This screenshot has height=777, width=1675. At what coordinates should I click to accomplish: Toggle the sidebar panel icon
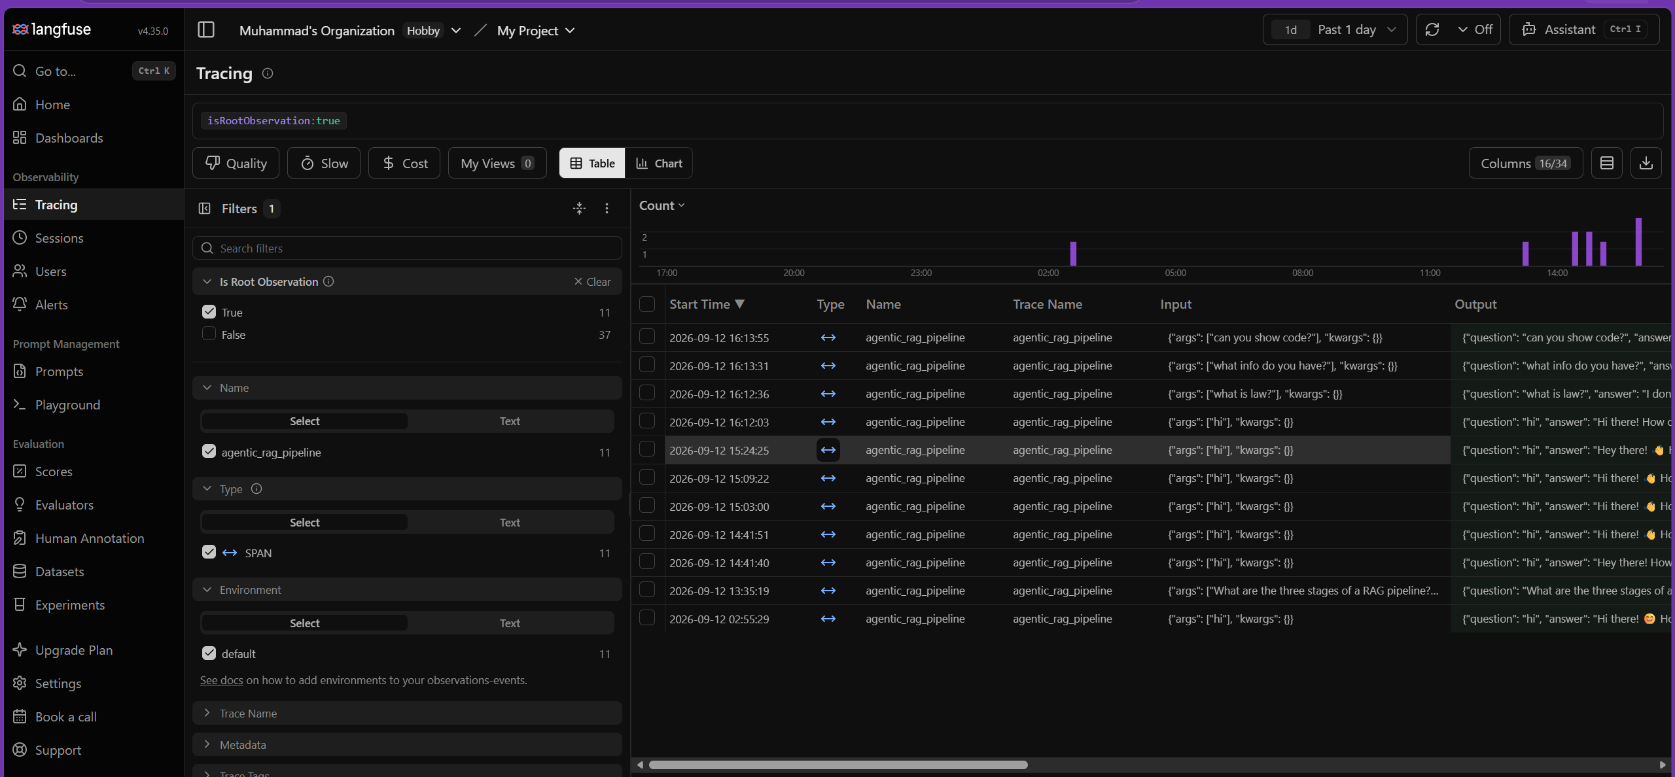(206, 30)
